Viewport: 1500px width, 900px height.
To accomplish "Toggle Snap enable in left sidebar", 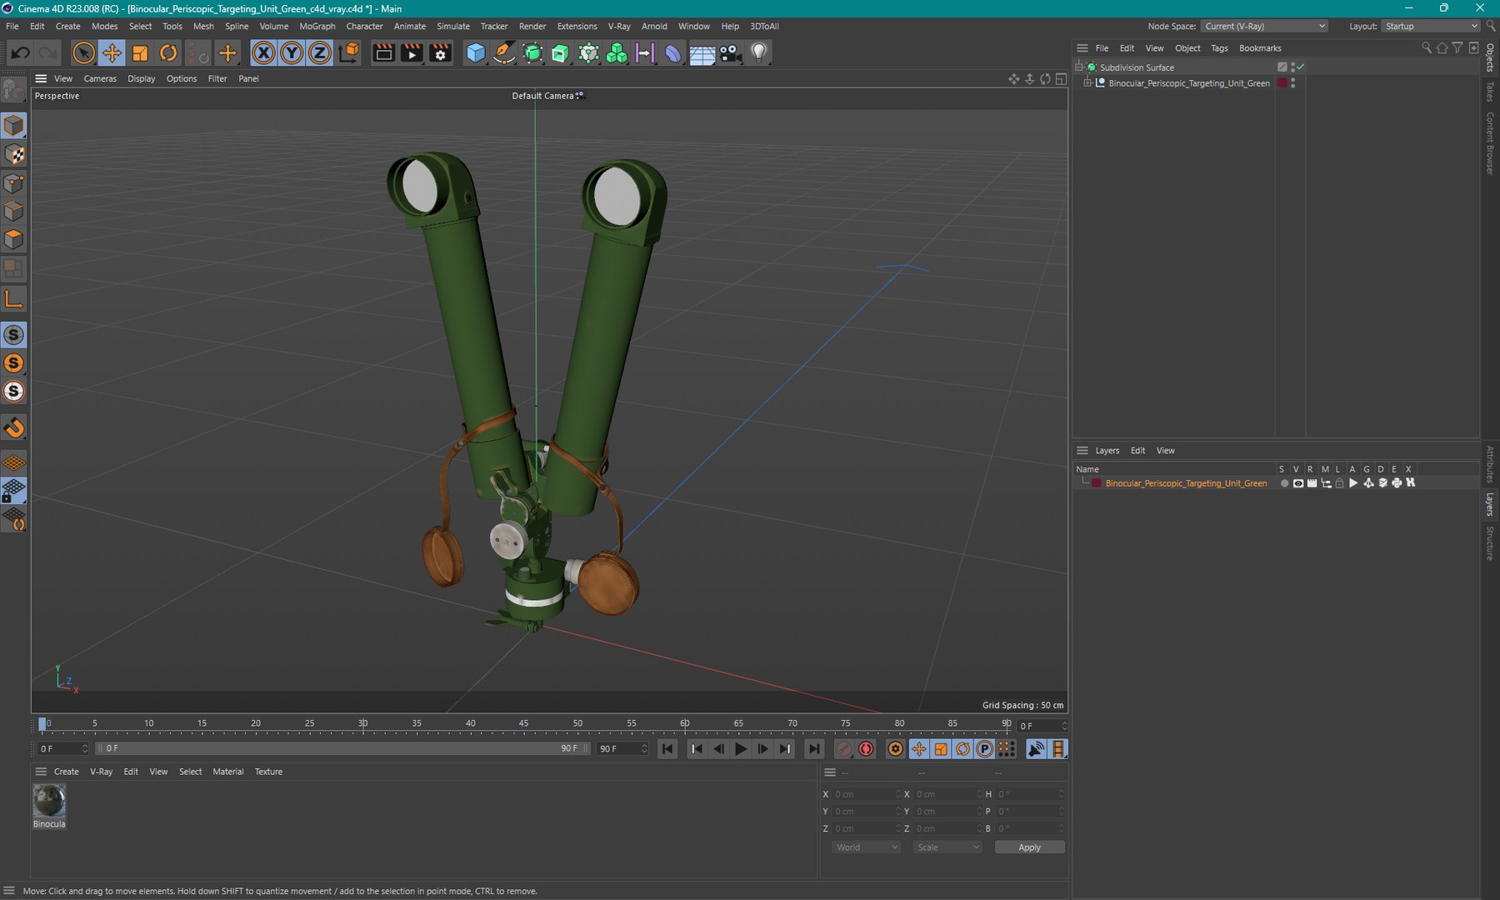I will click(x=14, y=427).
